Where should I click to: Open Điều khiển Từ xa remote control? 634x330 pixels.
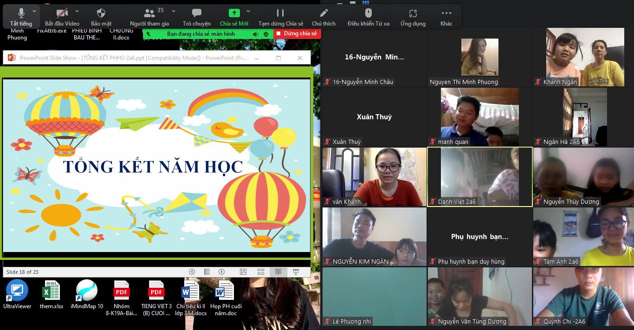coord(368,17)
